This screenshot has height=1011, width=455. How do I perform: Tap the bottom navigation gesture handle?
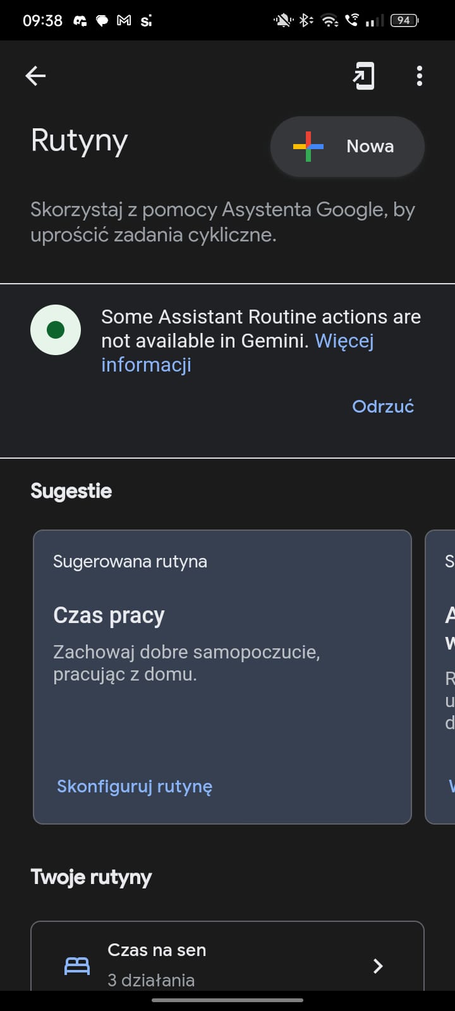point(227,1000)
